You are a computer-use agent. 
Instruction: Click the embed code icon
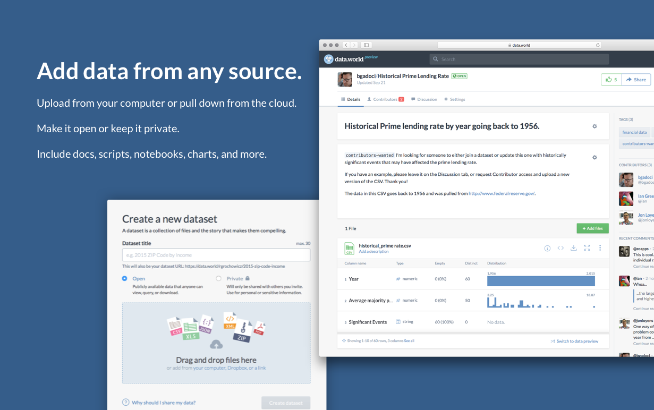[560, 248]
